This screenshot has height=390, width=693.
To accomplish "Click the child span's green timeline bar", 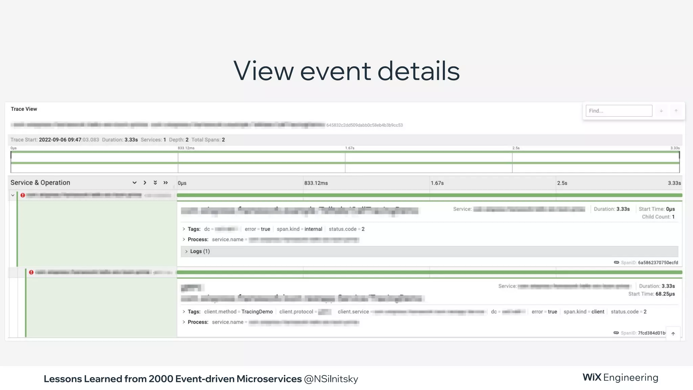I will [x=429, y=272].
